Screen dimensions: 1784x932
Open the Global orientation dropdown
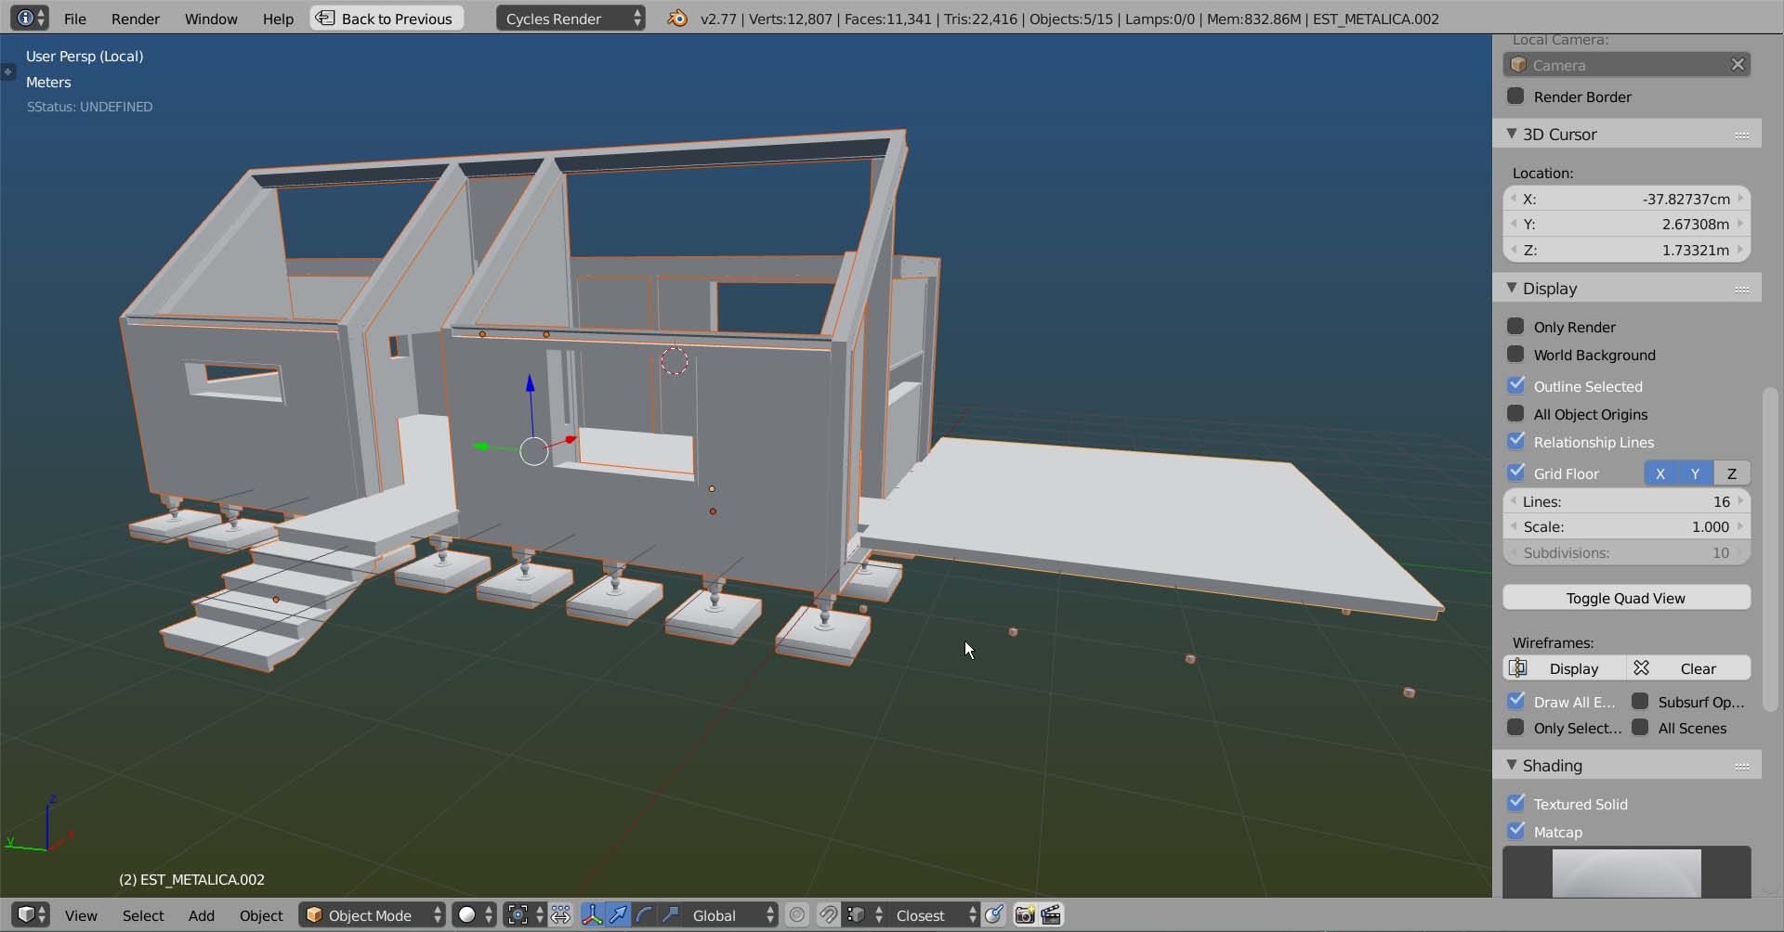731,914
